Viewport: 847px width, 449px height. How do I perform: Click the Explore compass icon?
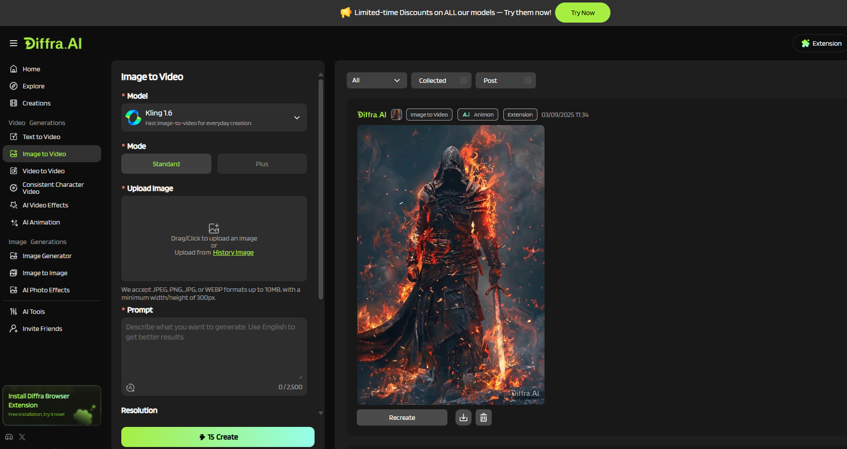[14, 86]
